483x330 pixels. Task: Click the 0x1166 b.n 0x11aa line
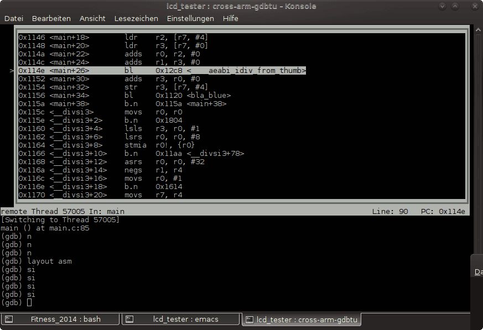tap(131, 154)
